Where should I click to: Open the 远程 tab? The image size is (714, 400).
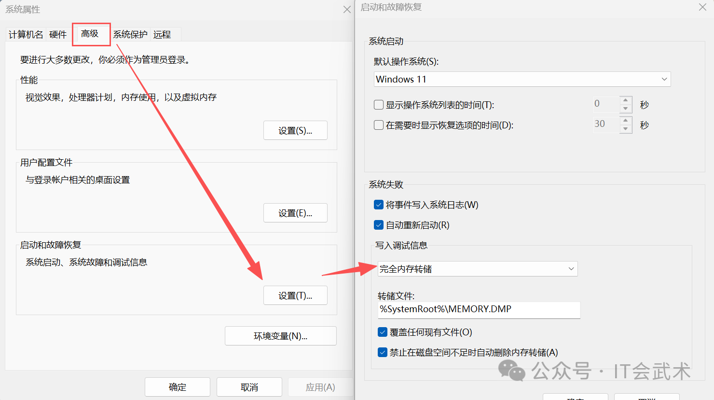(162, 34)
